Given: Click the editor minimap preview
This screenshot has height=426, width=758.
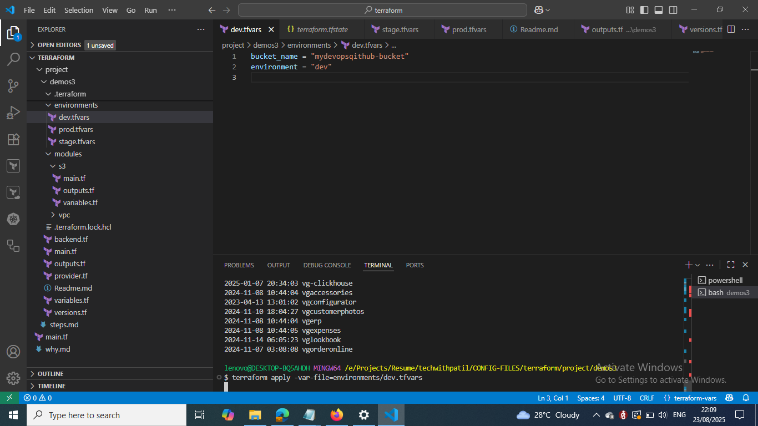Looking at the screenshot, I should coord(703,52).
